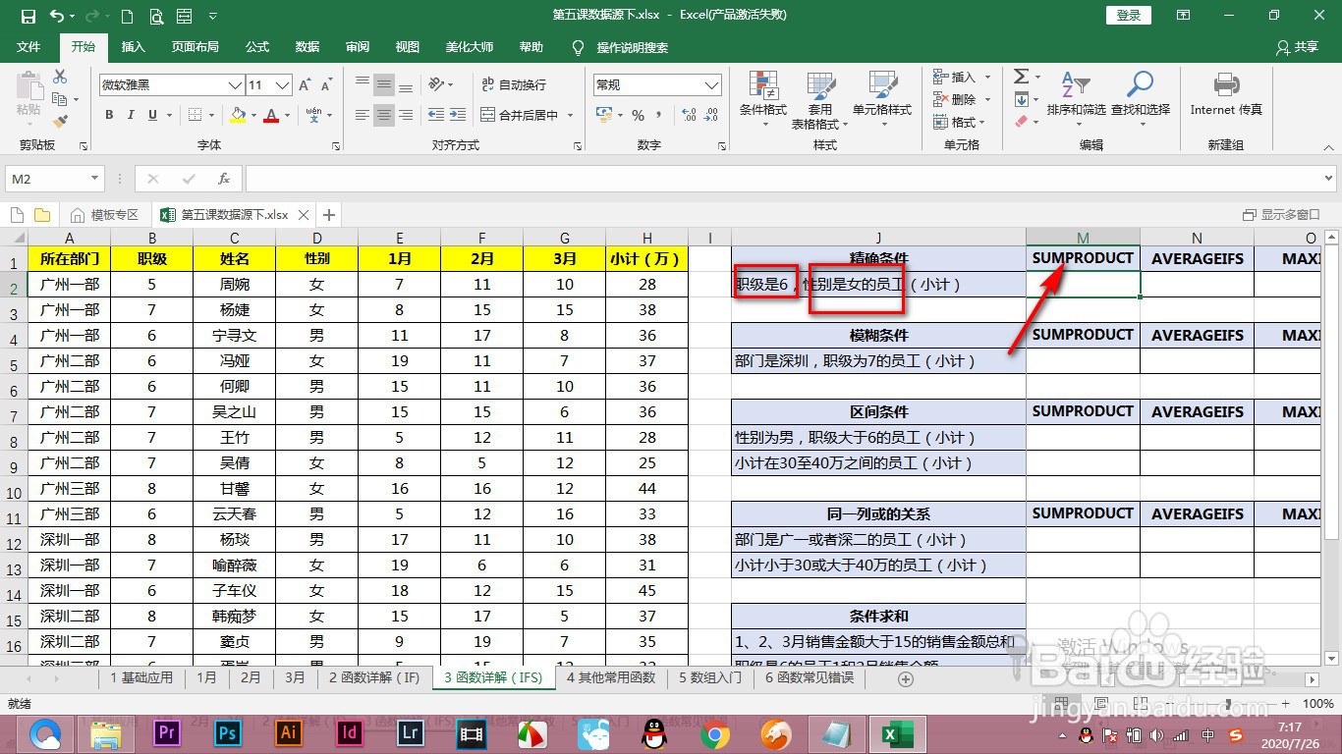Toggle bold formatting on the selection
1342x754 pixels.
(x=108, y=115)
